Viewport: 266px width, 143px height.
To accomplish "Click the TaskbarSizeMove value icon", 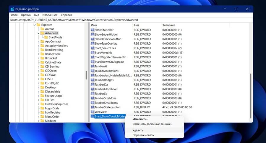I will point(93,98).
